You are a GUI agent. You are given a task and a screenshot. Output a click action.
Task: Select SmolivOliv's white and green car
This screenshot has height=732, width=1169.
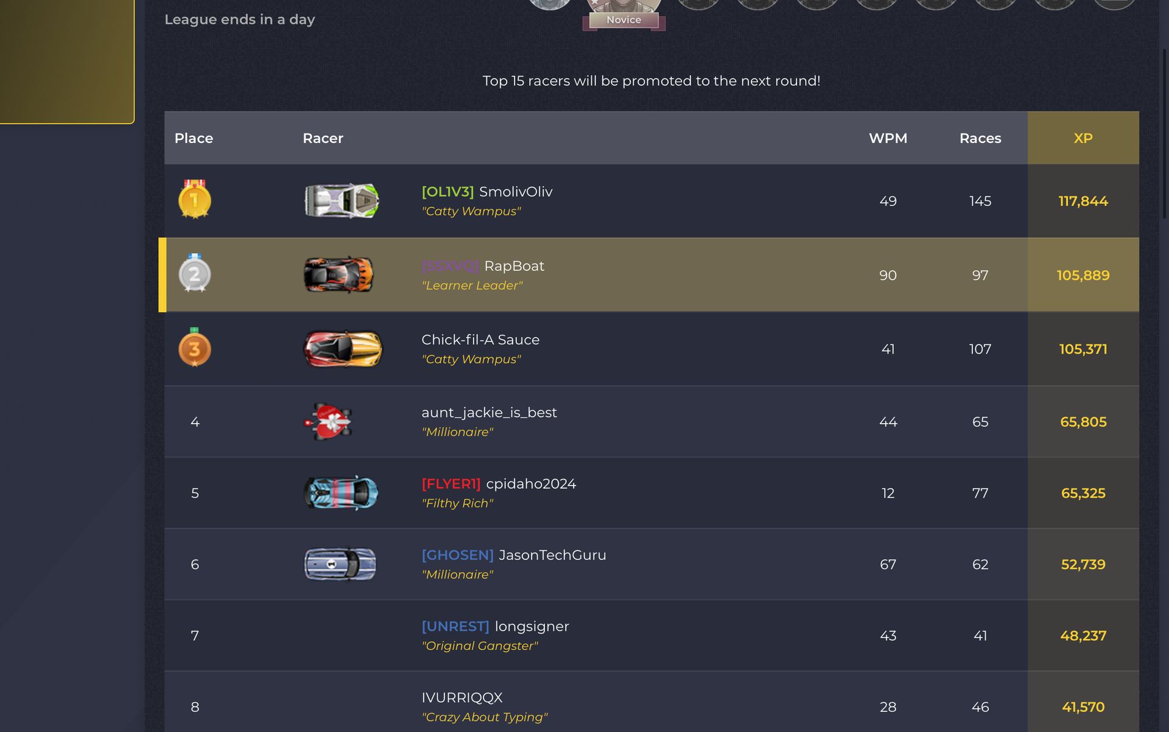342,201
